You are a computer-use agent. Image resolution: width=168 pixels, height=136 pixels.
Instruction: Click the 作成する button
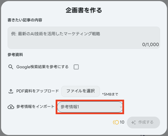(143, 123)
